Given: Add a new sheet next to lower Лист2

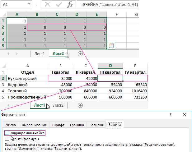Looking at the screenshot, I should (x=80, y=105).
